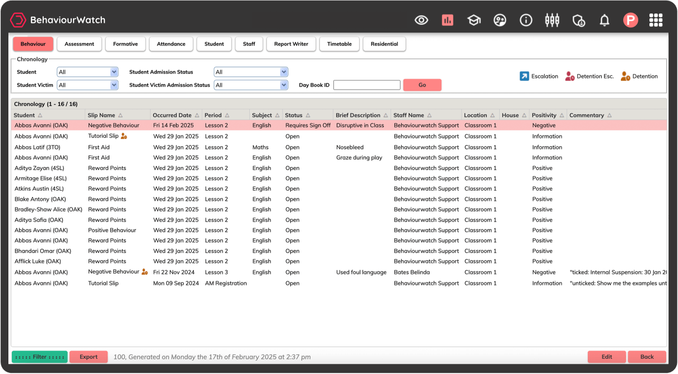This screenshot has height=374, width=678.
Task: Click the information circle icon
Action: point(526,20)
